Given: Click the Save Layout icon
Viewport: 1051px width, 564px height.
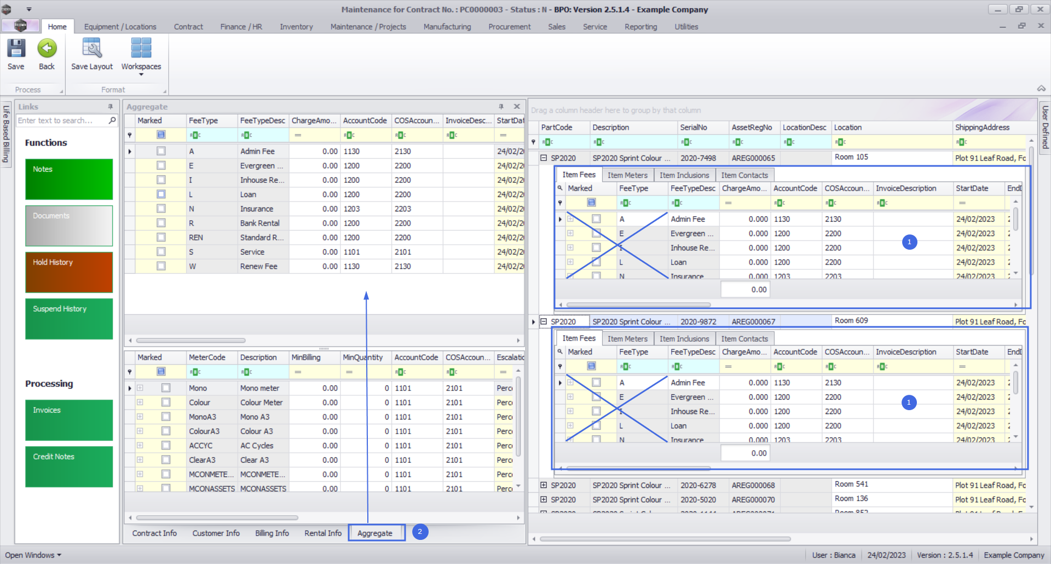Looking at the screenshot, I should (91, 48).
